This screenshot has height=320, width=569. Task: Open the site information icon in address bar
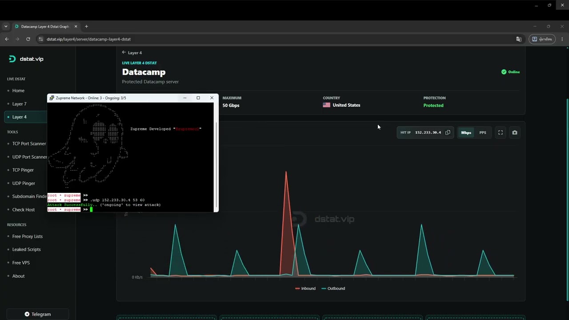tap(41, 39)
